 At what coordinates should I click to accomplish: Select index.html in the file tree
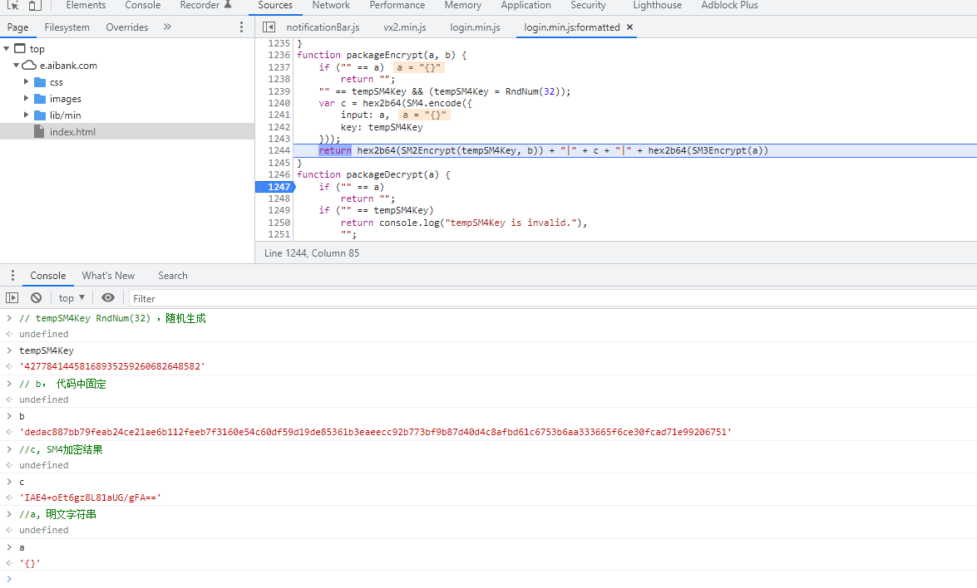click(x=72, y=132)
